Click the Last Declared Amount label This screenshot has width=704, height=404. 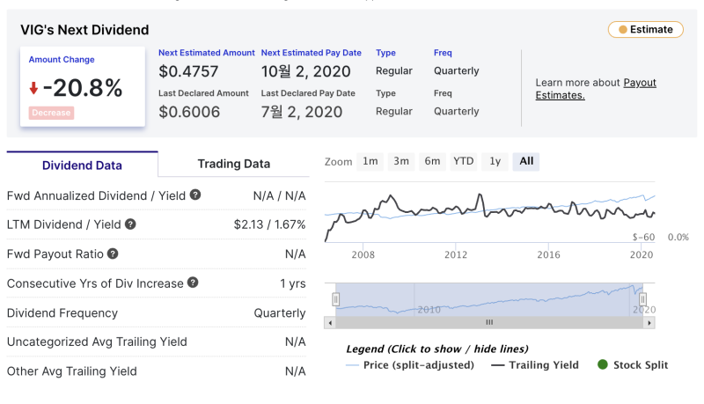pos(203,93)
